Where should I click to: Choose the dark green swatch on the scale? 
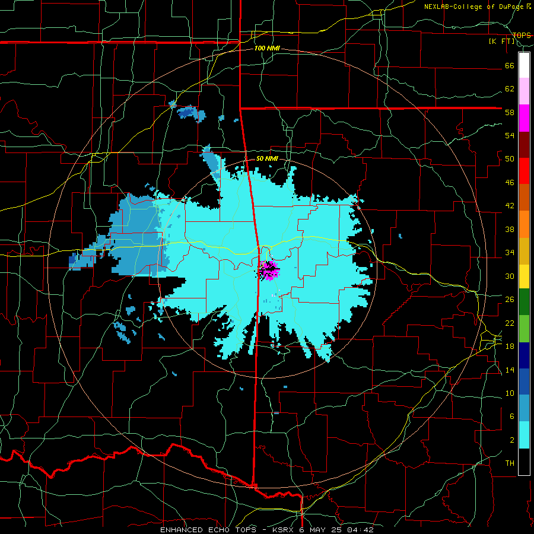pyautogui.click(x=524, y=302)
